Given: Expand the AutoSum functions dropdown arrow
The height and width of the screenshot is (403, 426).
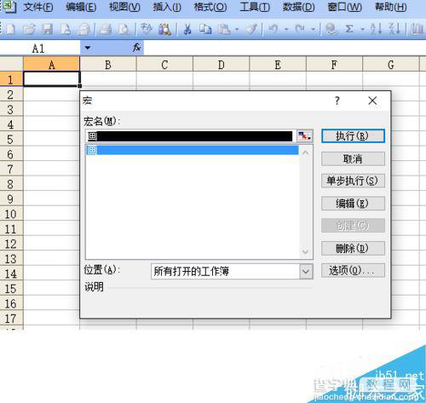Looking at the screenshot, I should 362,29.
